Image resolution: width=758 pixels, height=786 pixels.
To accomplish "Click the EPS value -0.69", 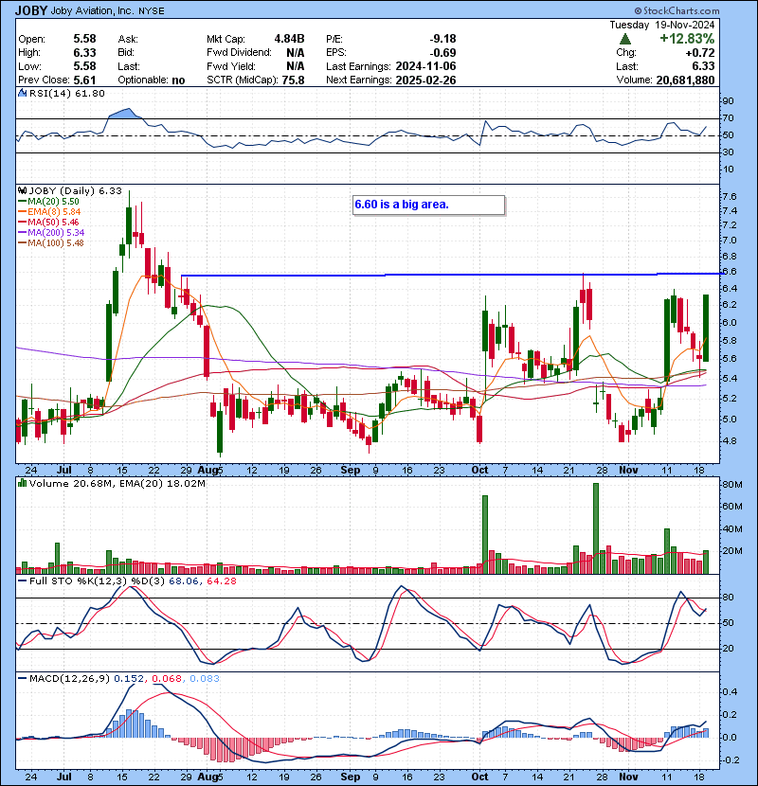I will pyautogui.click(x=443, y=53).
